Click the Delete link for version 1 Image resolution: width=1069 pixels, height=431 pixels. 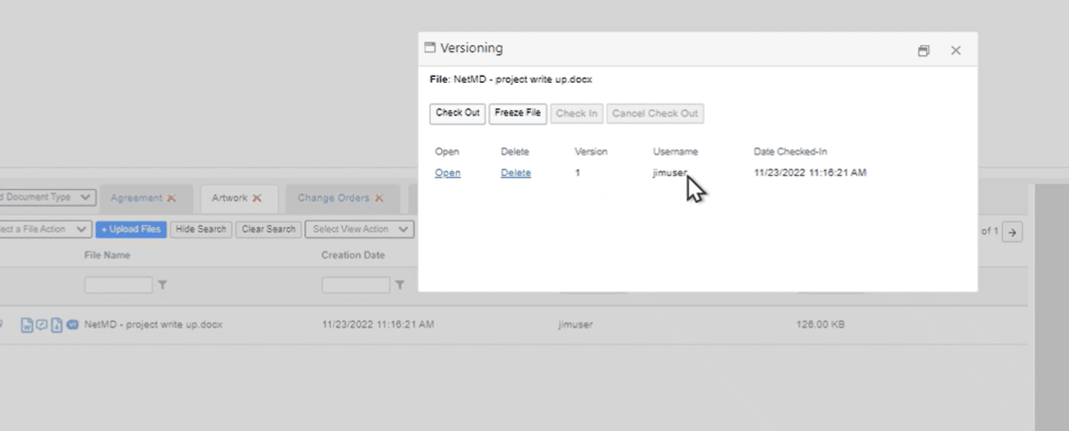(x=516, y=173)
